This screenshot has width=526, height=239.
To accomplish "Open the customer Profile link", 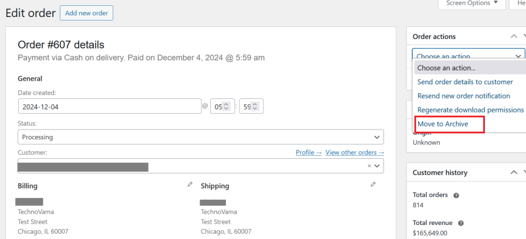I will coord(308,153).
